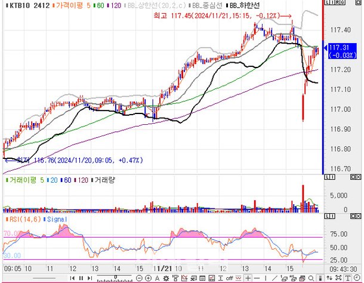Select the purple 120 moving average legend
364x283 pixels.
114,5
